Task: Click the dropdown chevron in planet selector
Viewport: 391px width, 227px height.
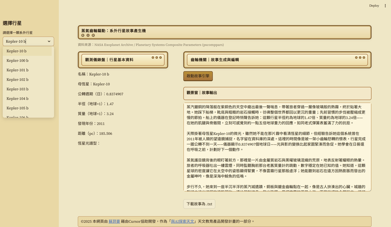Action: point(49,41)
